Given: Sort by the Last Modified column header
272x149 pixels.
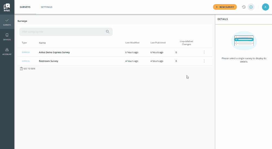Looking at the screenshot, I should [132, 43].
